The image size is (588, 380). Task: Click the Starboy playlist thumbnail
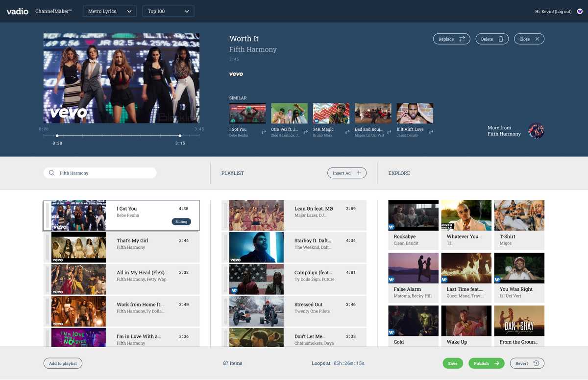coord(256,247)
